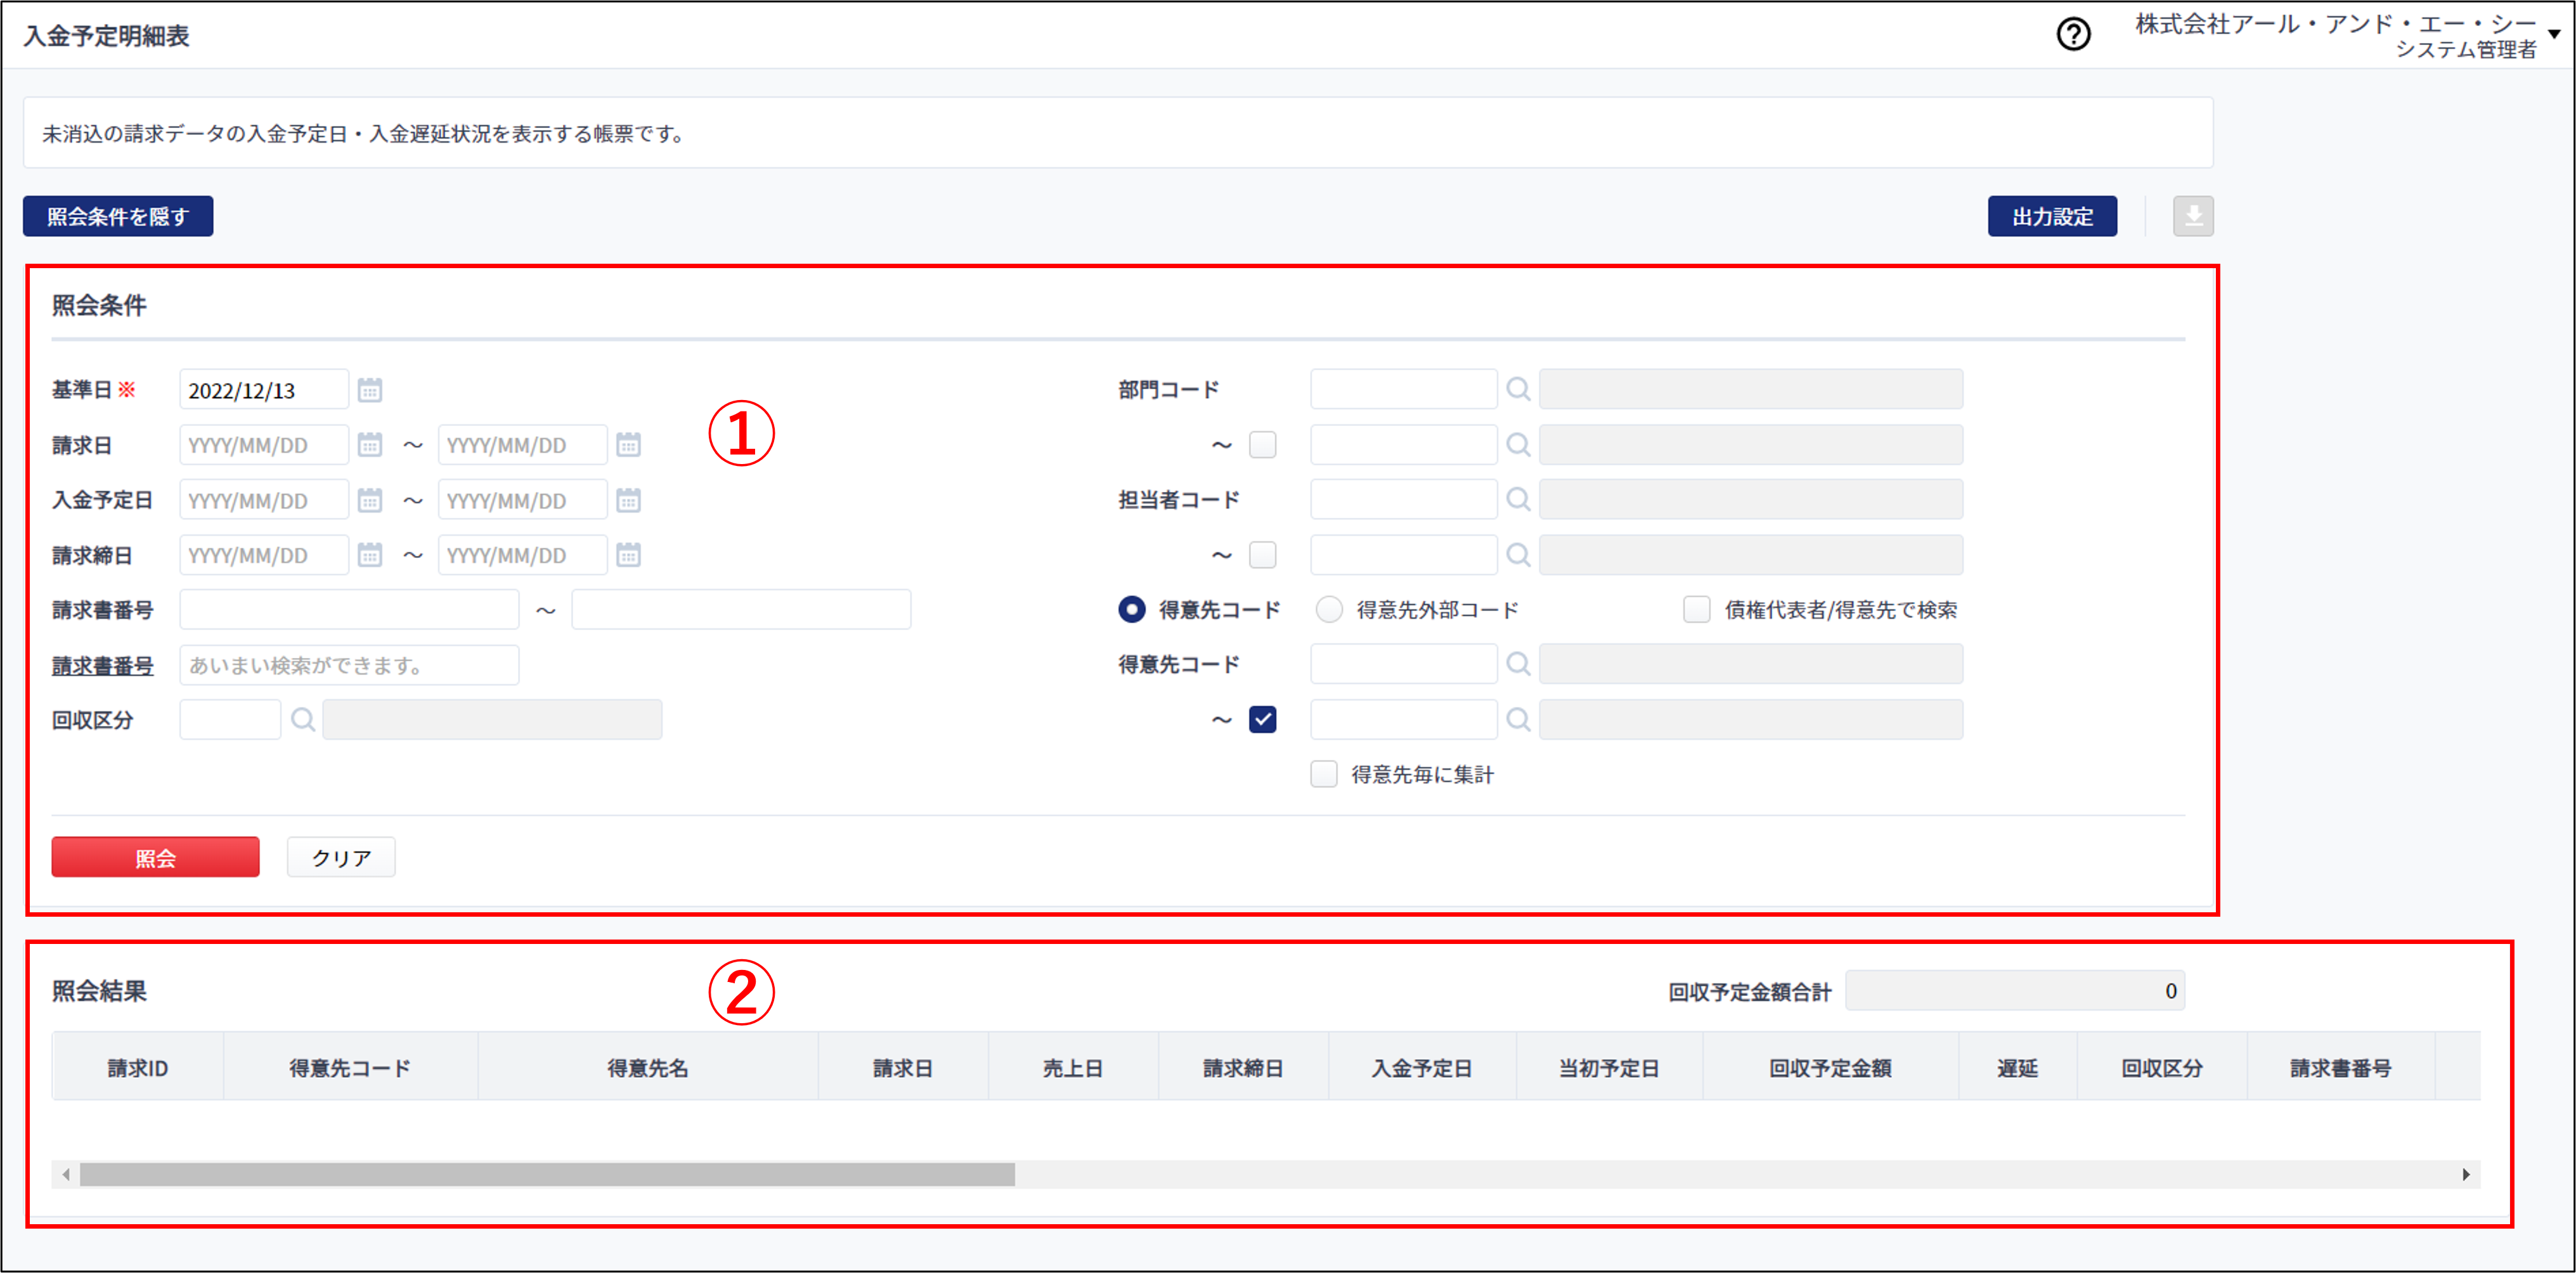Image resolution: width=2576 pixels, height=1273 pixels.
Task: Click the 基準日 date field
Action: pos(264,390)
